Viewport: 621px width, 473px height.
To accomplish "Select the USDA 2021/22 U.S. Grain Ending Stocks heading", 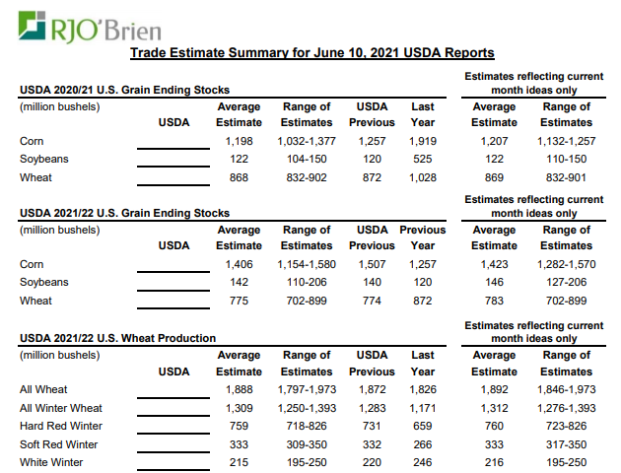I will point(124,213).
